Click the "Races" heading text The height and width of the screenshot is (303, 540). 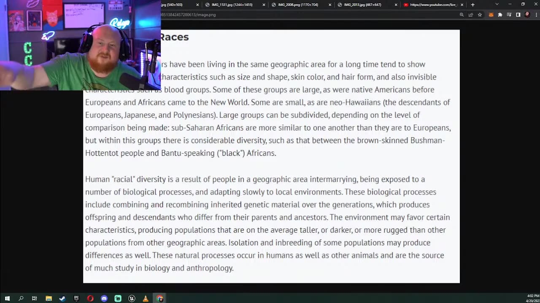tap(174, 37)
